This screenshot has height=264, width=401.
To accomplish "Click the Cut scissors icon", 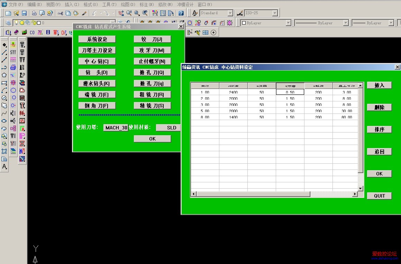I will pos(60,13).
